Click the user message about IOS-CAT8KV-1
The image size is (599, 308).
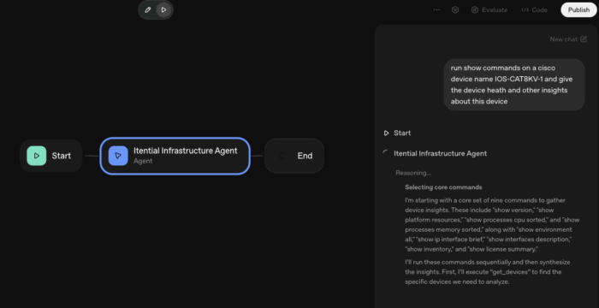[514, 85]
